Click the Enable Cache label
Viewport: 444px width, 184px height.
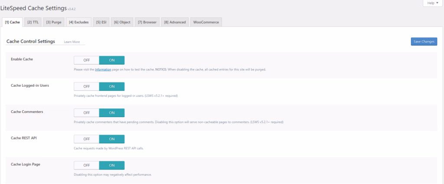coord(22,59)
